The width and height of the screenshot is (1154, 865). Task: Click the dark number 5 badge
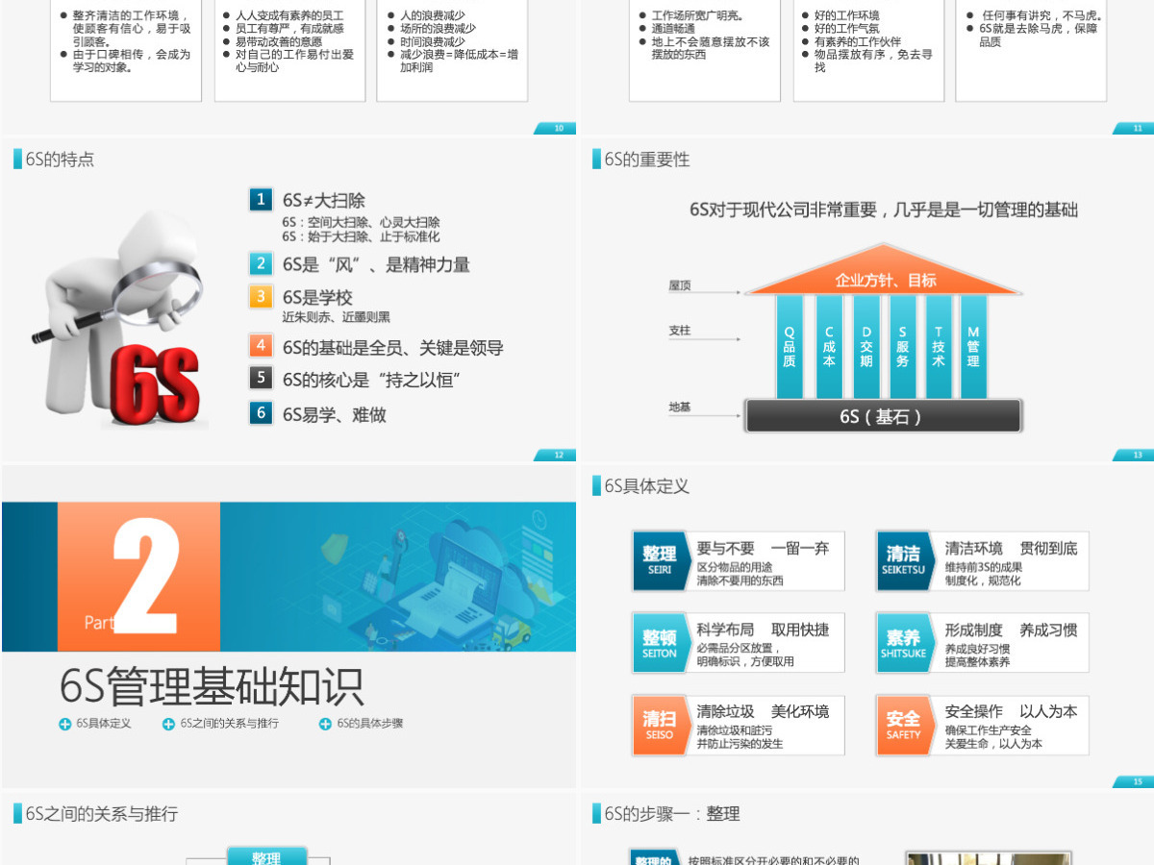coord(260,378)
